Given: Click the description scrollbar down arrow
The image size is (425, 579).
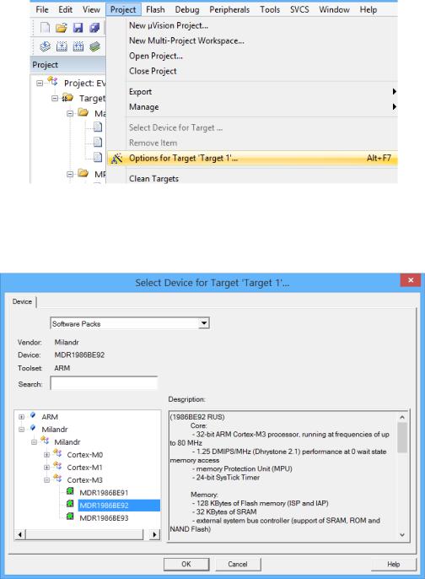Looking at the screenshot, I should 402,534.
